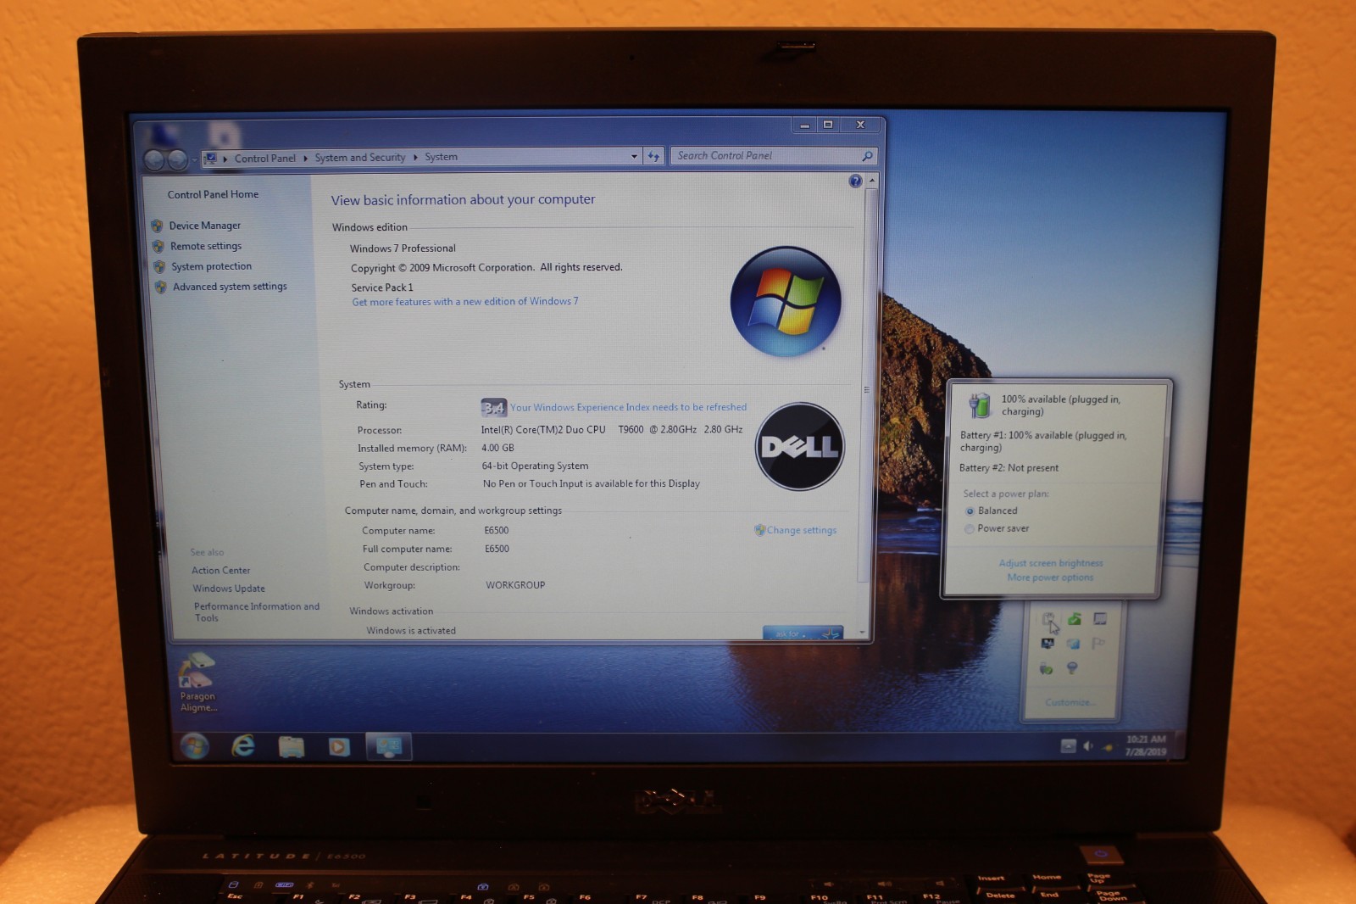Click the 3.4 rating badge
This screenshot has height=904, width=1356.
point(493,408)
